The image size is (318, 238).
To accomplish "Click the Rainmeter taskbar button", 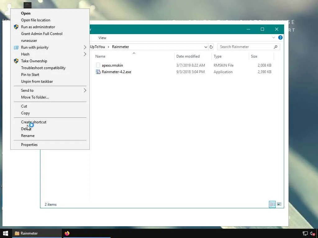I will pyautogui.click(x=37, y=233).
